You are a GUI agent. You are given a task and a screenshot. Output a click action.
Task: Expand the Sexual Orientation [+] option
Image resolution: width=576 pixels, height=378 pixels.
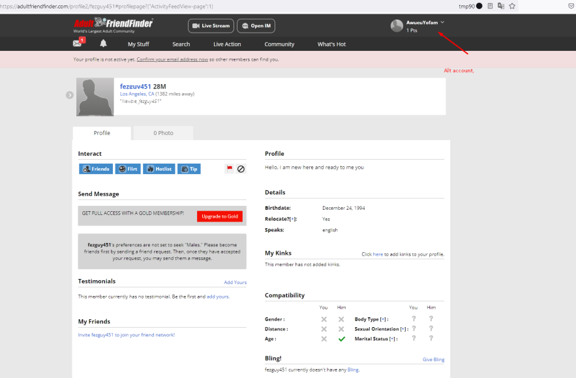tap(403, 329)
